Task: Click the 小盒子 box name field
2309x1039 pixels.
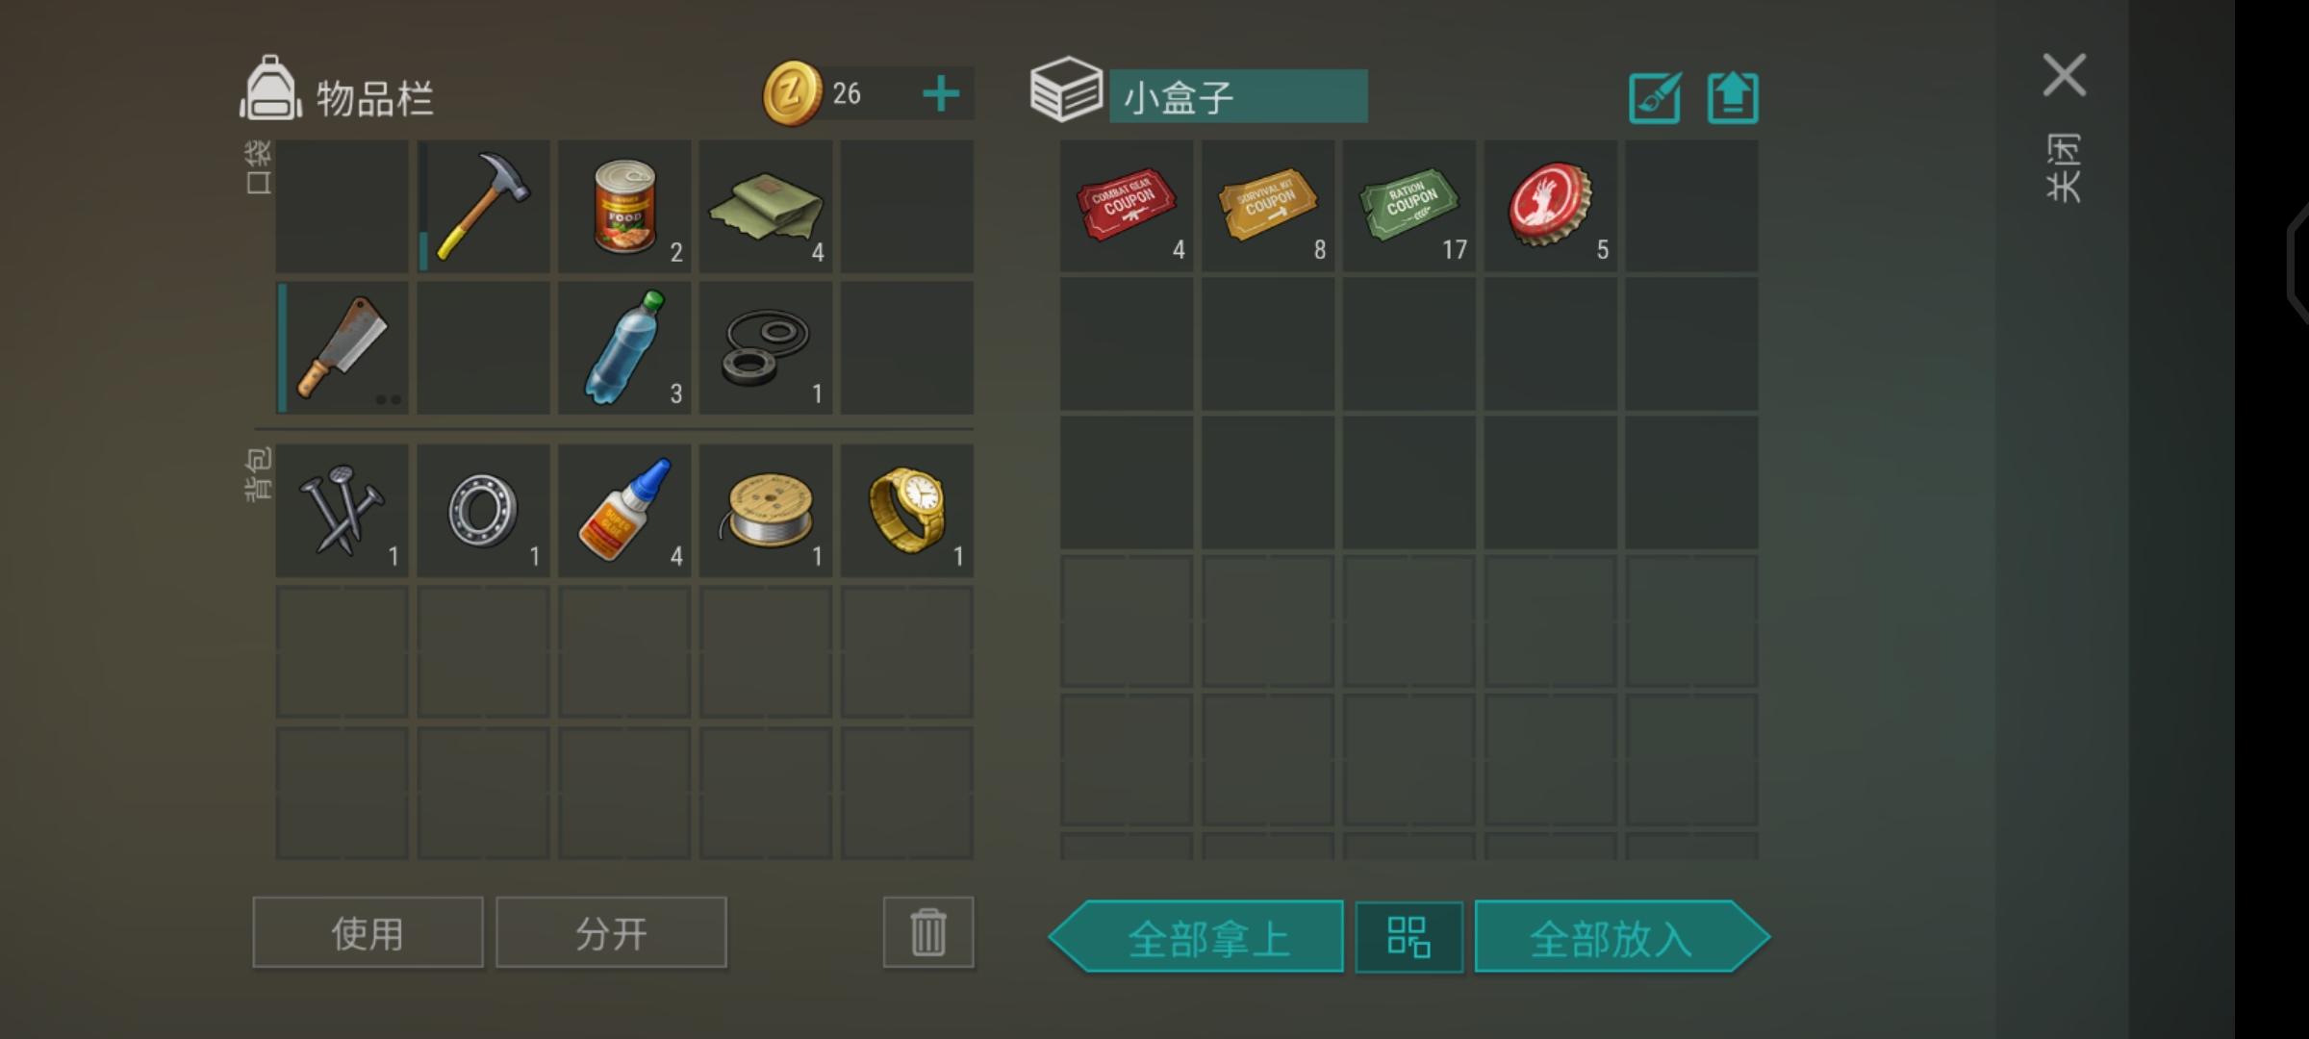Action: click(1238, 96)
